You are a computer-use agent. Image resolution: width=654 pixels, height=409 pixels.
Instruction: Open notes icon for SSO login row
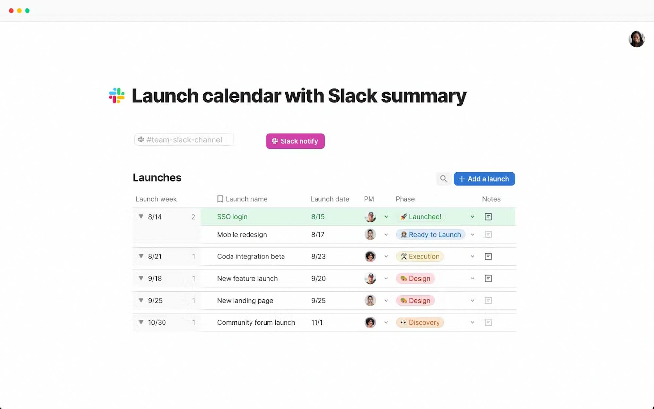point(488,217)
